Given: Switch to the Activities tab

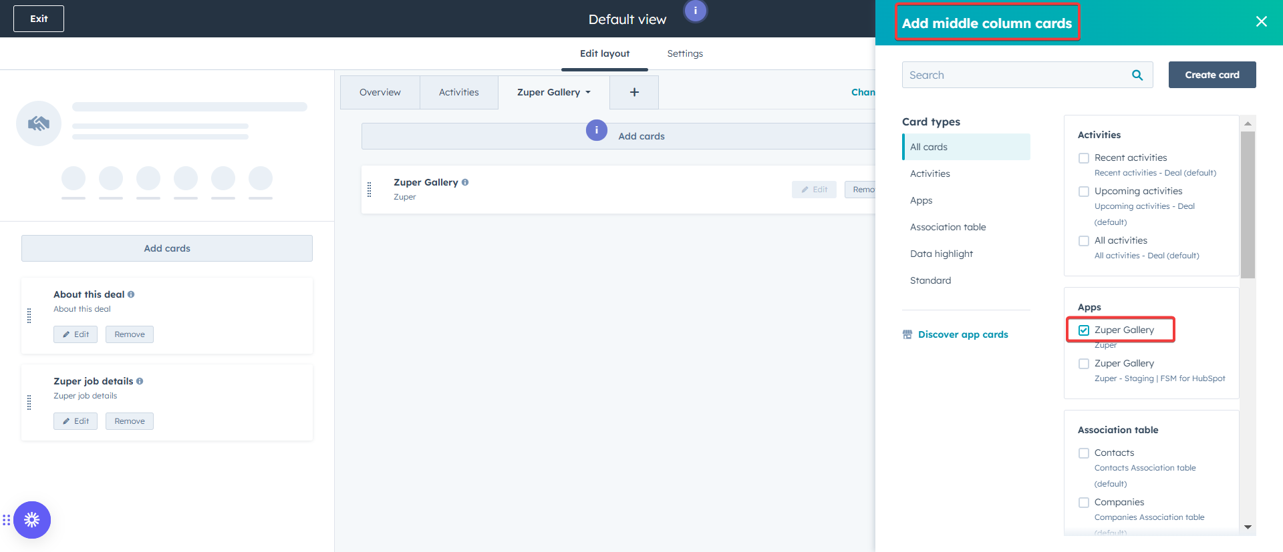Looking at the screenshot, I should point(459,92).
